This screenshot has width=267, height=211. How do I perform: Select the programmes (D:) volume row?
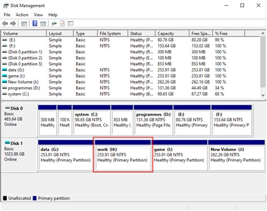pyautogui.click(x=131, y=88)
